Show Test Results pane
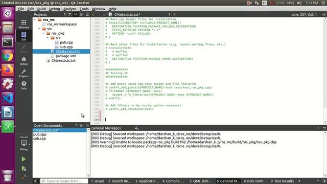 [x=282, y=181]
